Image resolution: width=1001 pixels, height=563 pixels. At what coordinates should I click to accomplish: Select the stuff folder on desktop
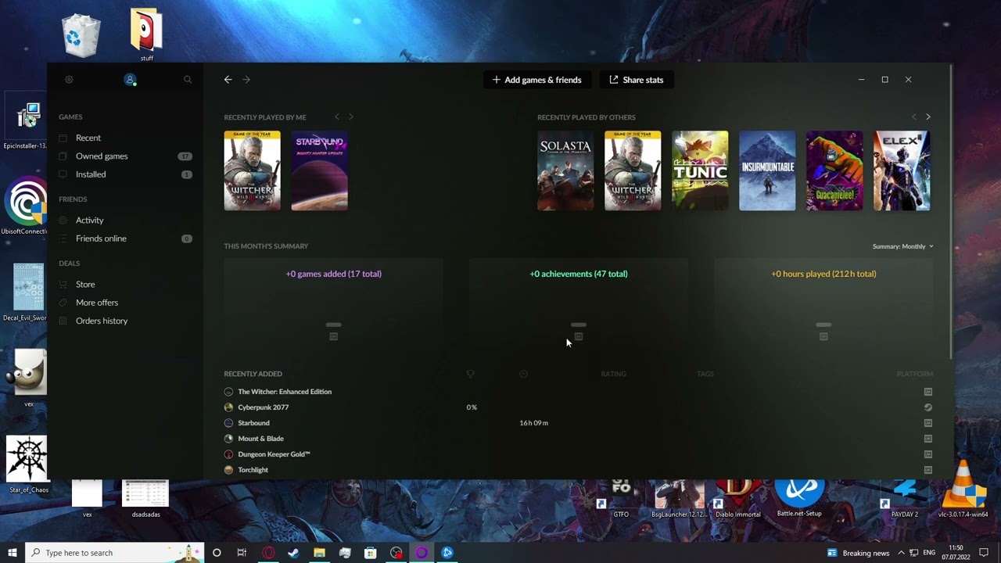pos(146,35)
